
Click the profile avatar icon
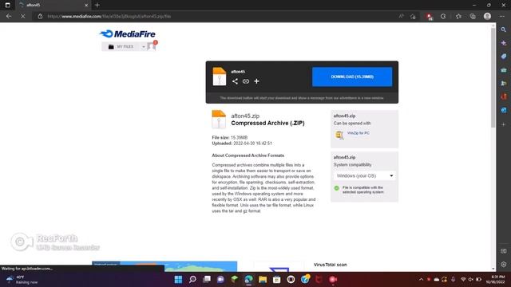pos(487,16)
